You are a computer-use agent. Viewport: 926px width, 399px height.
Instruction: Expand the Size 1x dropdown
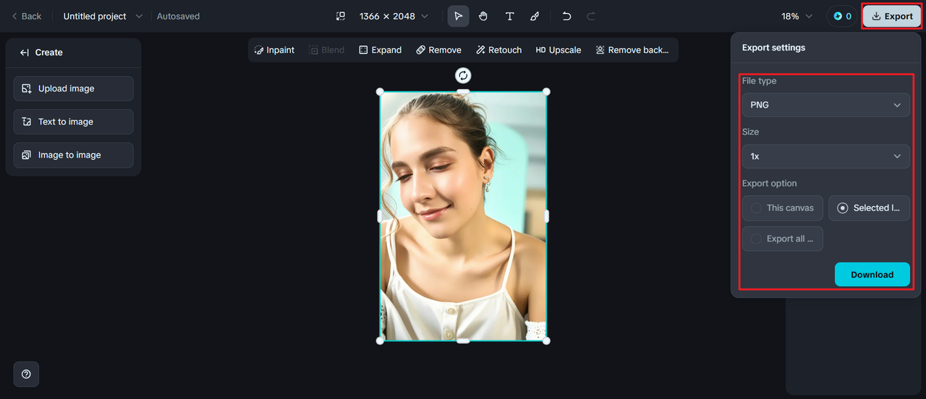coord(825,156)
